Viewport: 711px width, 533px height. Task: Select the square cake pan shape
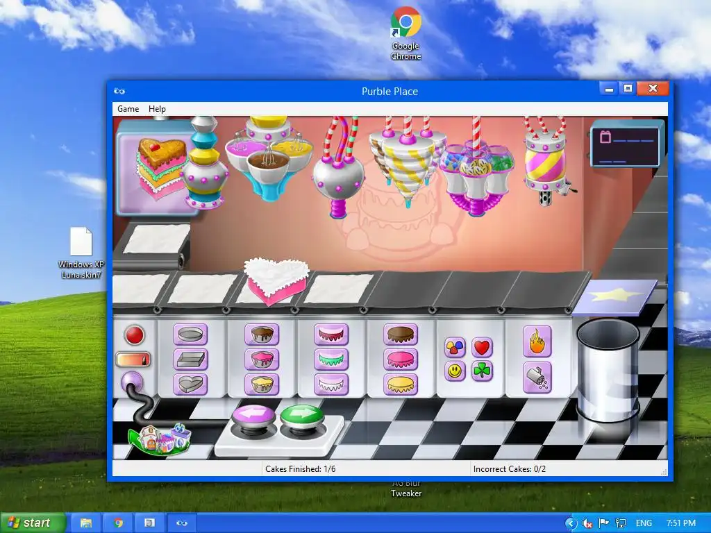coord(190,360)
